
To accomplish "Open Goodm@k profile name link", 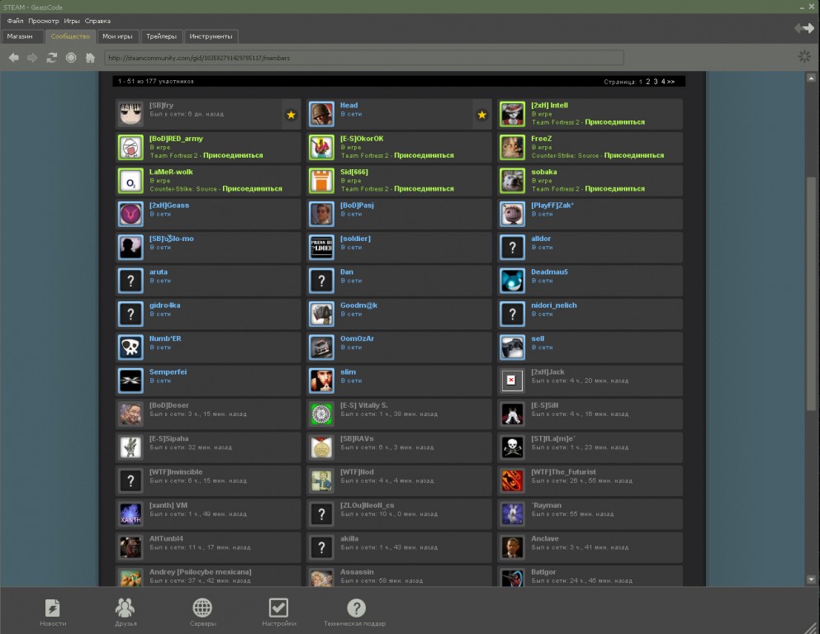I will 358,305.
